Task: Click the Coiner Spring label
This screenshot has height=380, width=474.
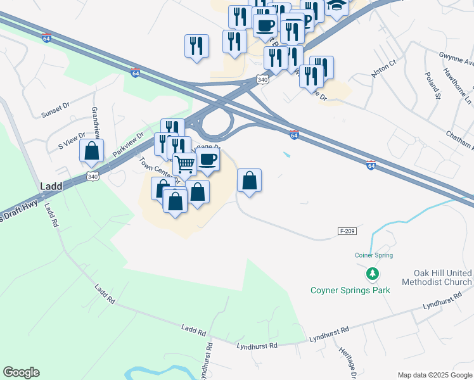Action: coord(374,255)
